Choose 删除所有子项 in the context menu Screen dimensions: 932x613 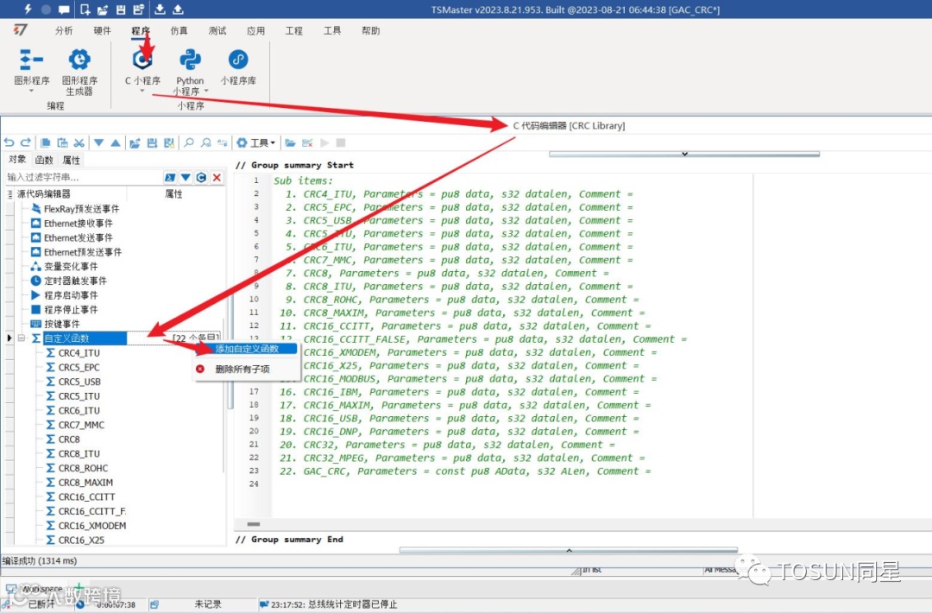coord(242,370)
